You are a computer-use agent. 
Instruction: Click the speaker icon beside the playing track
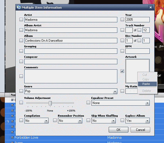tap(7, 121)
